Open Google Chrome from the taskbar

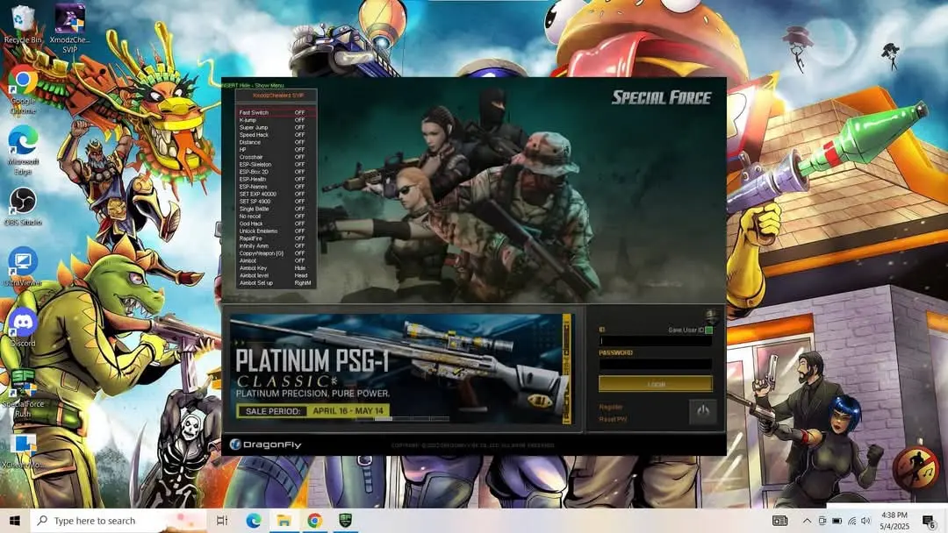(314, 521)
